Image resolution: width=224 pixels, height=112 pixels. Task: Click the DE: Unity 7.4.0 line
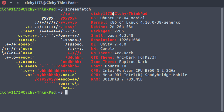109,44
